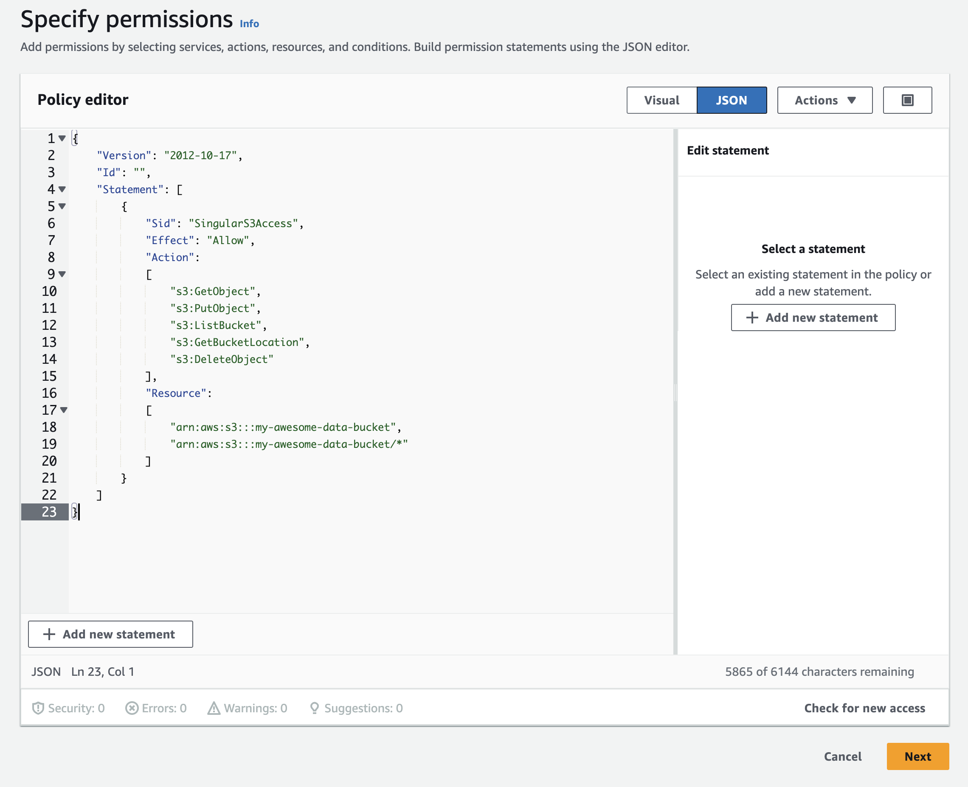Click Add new statement below the code editor
Image resolution: width=968 pixels, height=787 pixels.
click(110, 634)
